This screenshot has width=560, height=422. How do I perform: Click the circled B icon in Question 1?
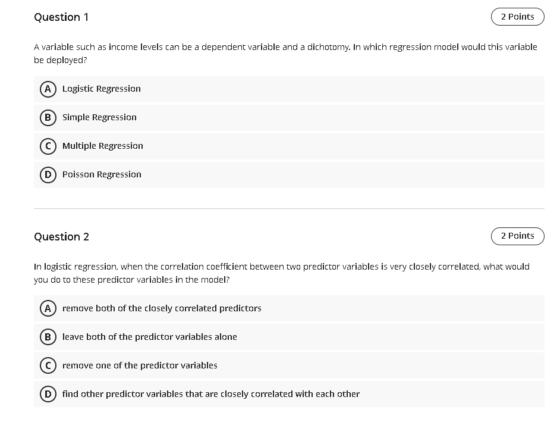point(48,117)
